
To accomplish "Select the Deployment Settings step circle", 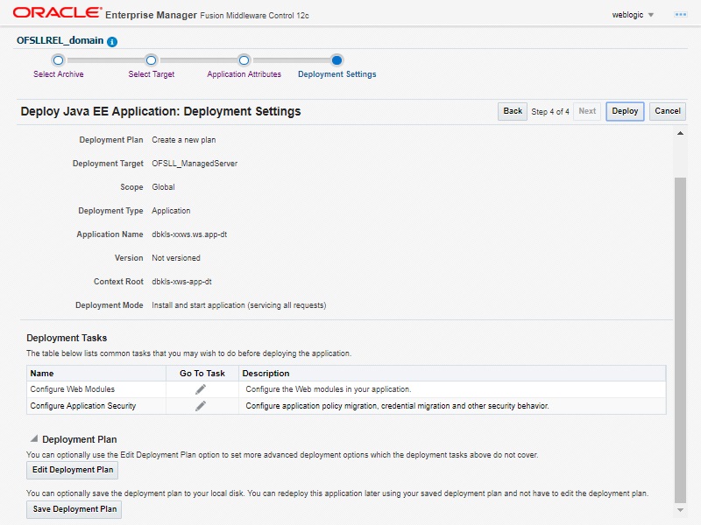I will coord(336,59).
